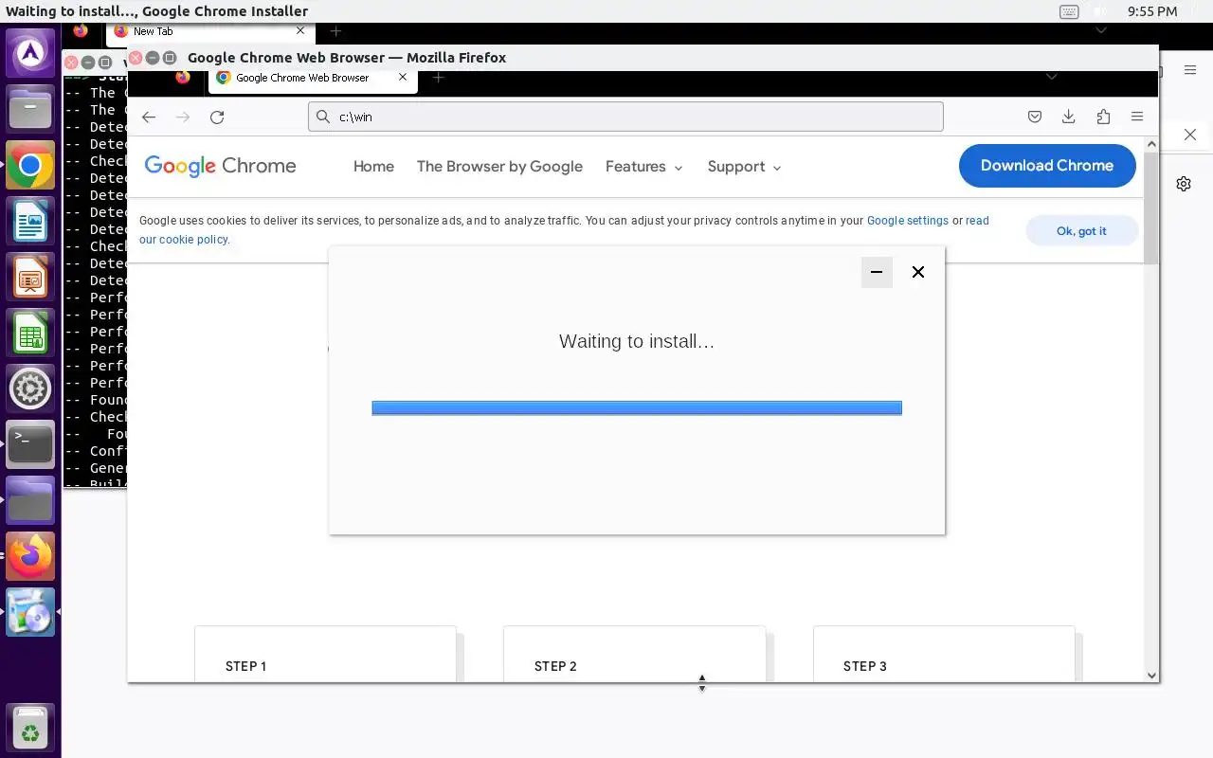1213x758 pixels.
Task: Click the STEP 3 card
Action: pyautogui.click(x=944, y=654)
